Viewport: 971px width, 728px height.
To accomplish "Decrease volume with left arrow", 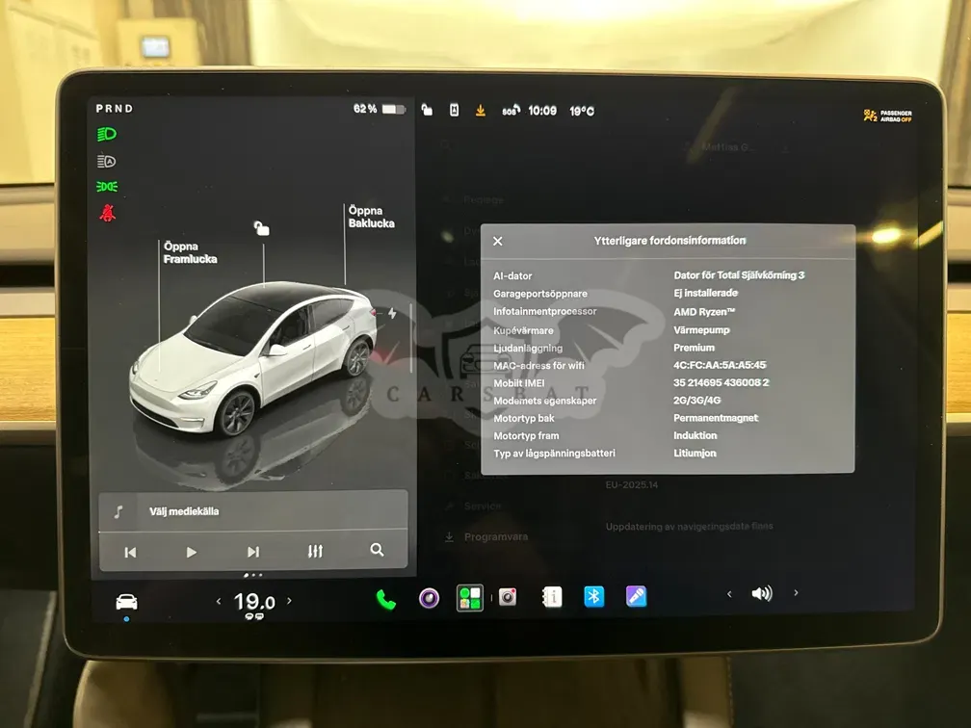I will 729,594.
